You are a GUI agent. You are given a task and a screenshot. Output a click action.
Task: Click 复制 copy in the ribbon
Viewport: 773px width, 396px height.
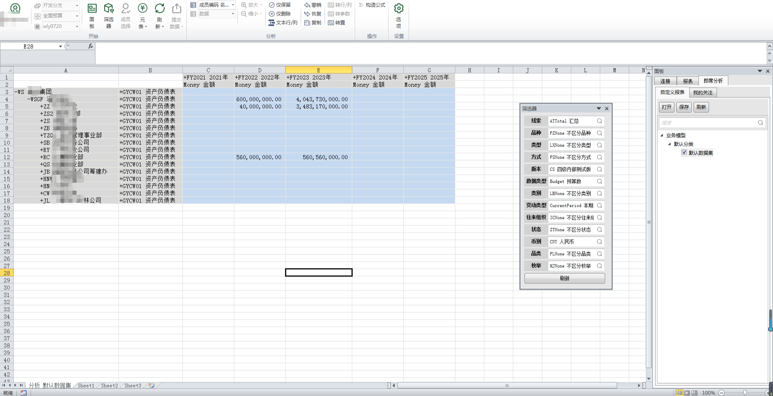313,23
